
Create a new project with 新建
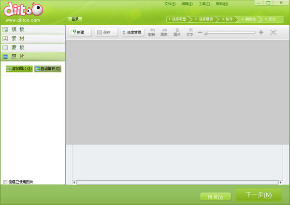(80, 32)
